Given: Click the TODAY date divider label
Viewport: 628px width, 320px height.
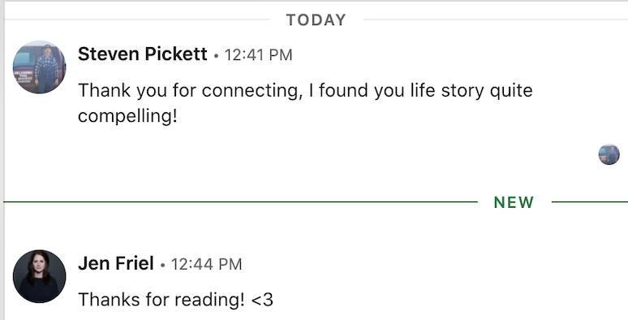Looking at the screenshot, I should point(316,20).
